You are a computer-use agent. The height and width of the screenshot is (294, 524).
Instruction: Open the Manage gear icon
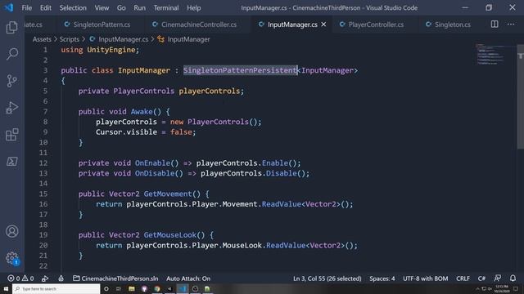12,258
